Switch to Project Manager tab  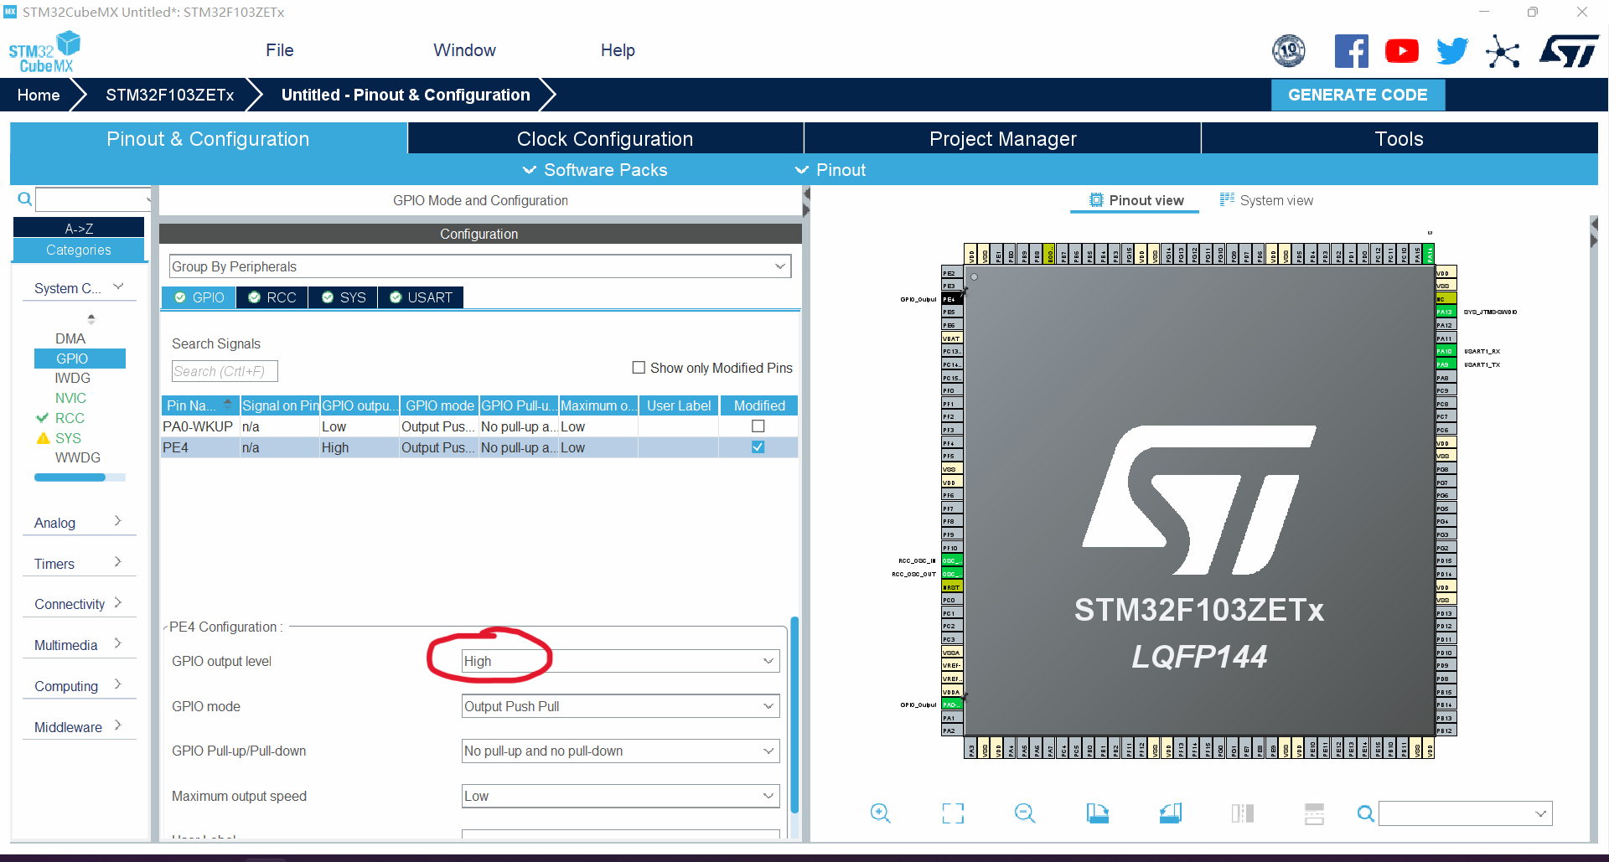pos(1002,139)
